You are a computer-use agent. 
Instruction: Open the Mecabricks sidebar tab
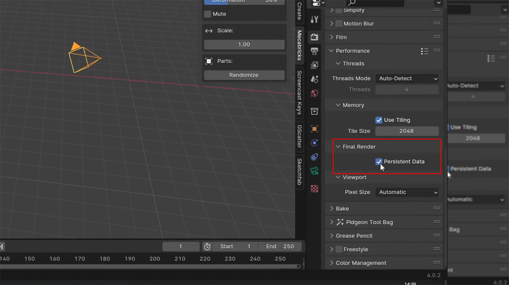299,46
